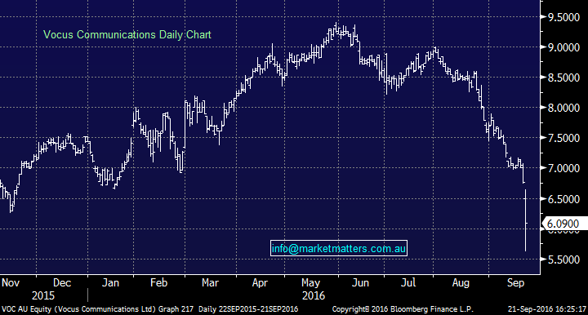Click the VOC AU Equity footer text
This screenshot has width=588, height=315.
click(x=97, y=309)
